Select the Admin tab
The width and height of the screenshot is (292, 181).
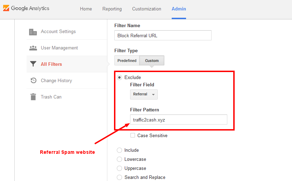(179, 9)
